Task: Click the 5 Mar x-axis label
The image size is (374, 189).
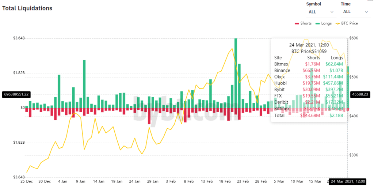Action: pyautogui.click(x=279, y=181)
